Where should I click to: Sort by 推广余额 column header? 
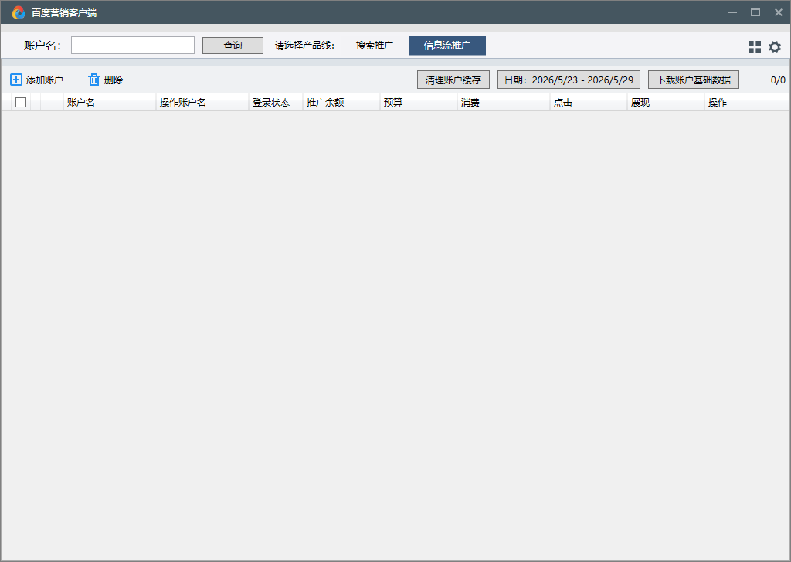tap(341, 103)
